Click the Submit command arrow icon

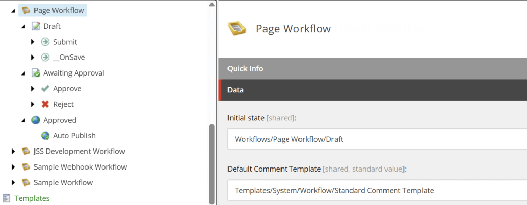tap(45, 42)
